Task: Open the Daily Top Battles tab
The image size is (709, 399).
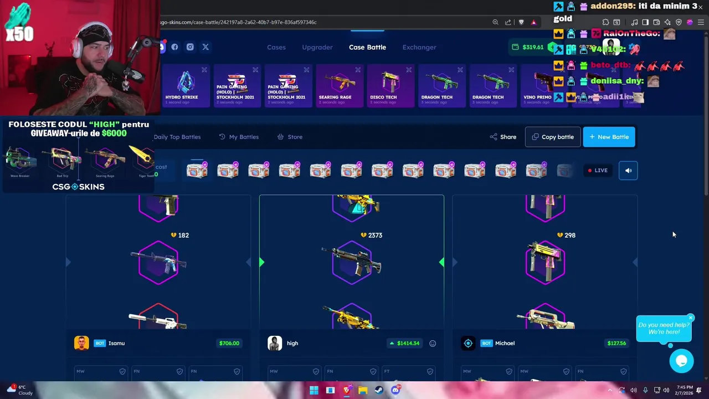Action: coord(177,137)
